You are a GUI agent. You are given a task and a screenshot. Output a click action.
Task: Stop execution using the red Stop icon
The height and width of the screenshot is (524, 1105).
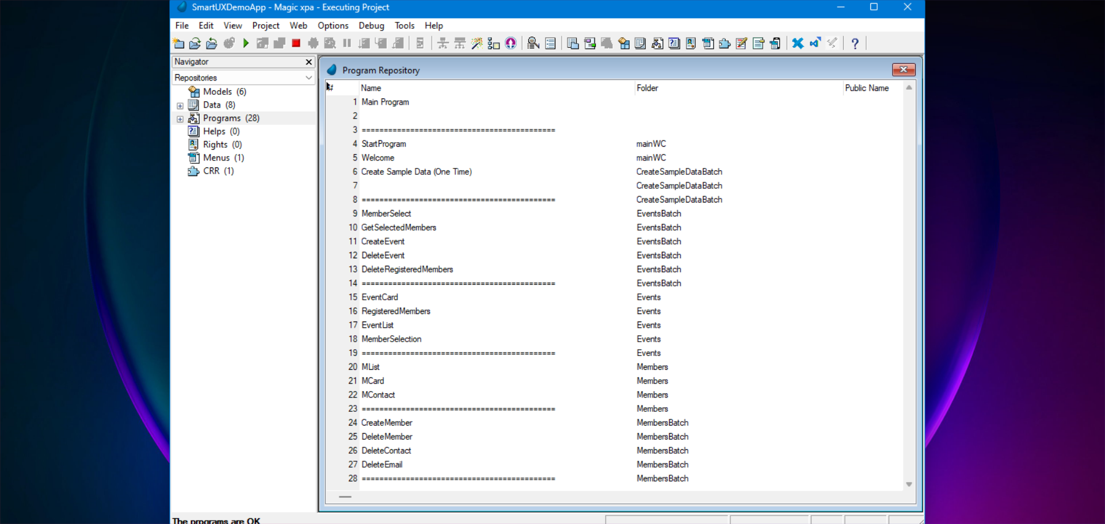click(296, 43)
